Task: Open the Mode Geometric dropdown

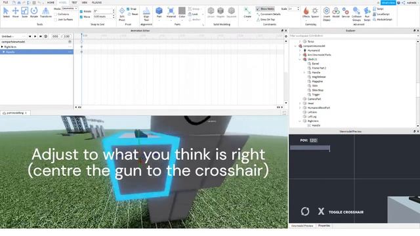Action: (70, 9)
